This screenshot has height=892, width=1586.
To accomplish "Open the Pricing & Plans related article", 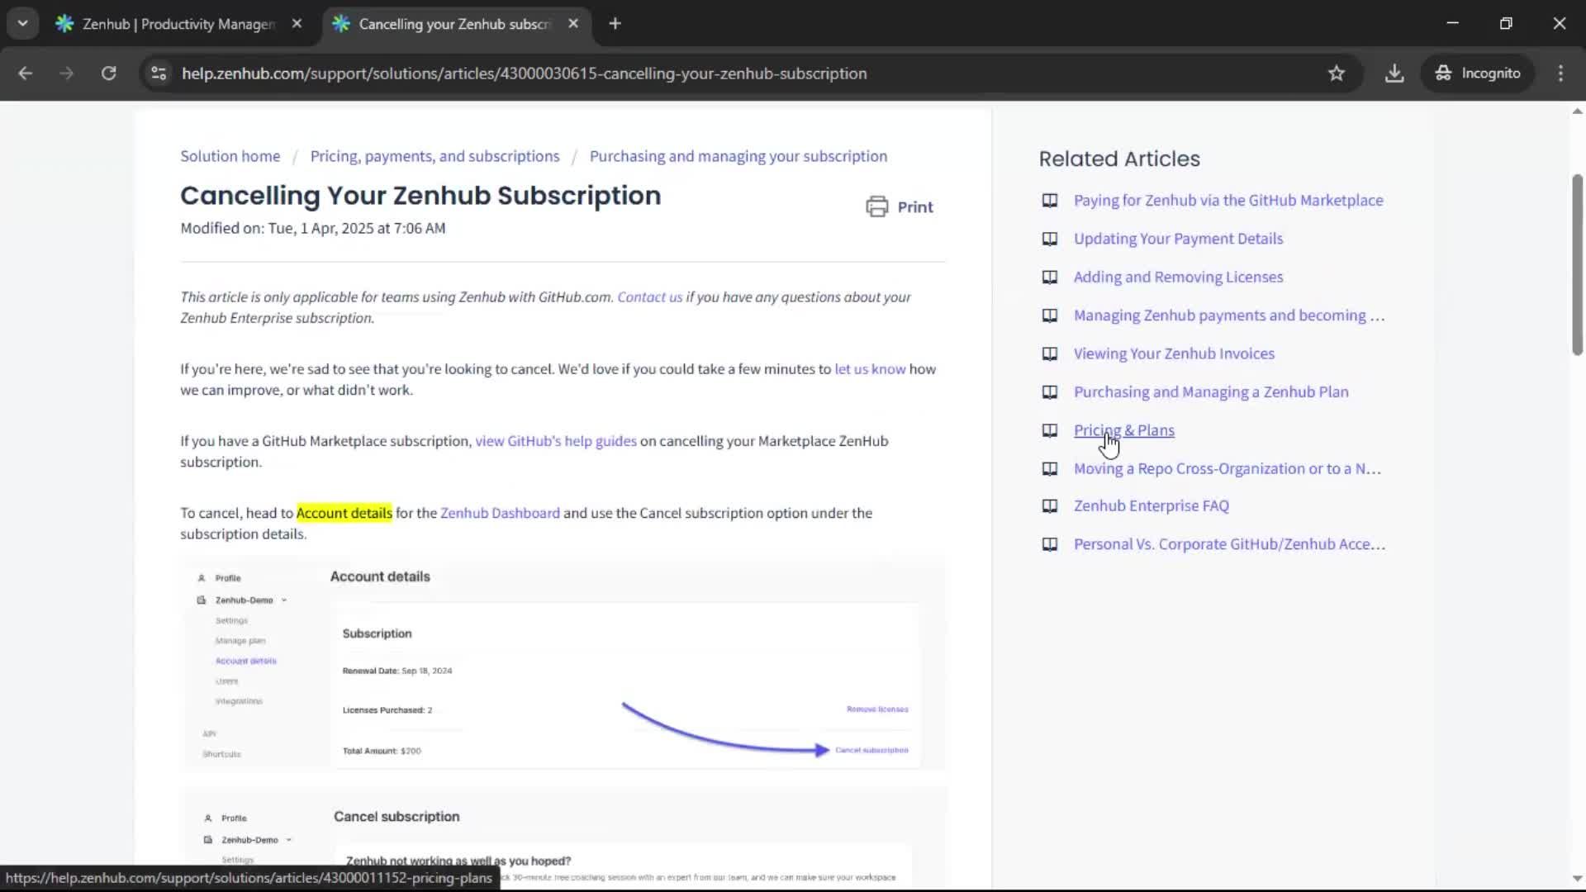I will coord(1123,430).
